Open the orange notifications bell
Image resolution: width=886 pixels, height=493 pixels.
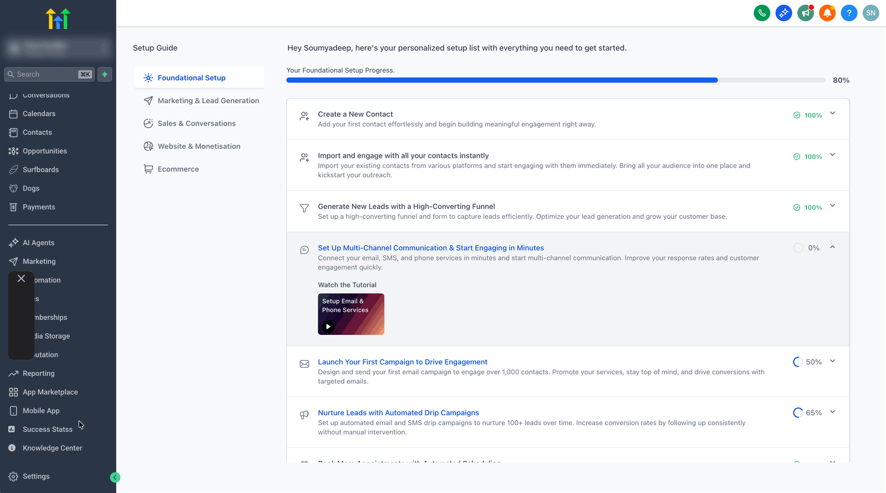tap(827, 13)
